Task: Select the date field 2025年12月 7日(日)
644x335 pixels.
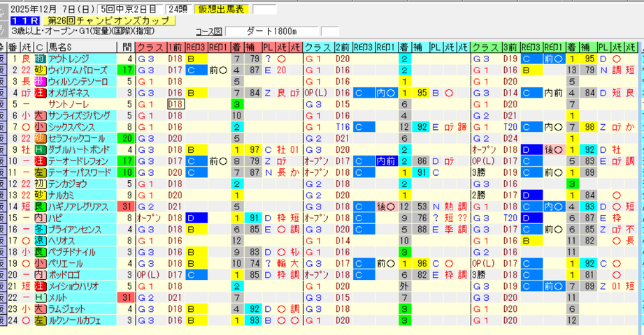Action: [x=52, y=10]
